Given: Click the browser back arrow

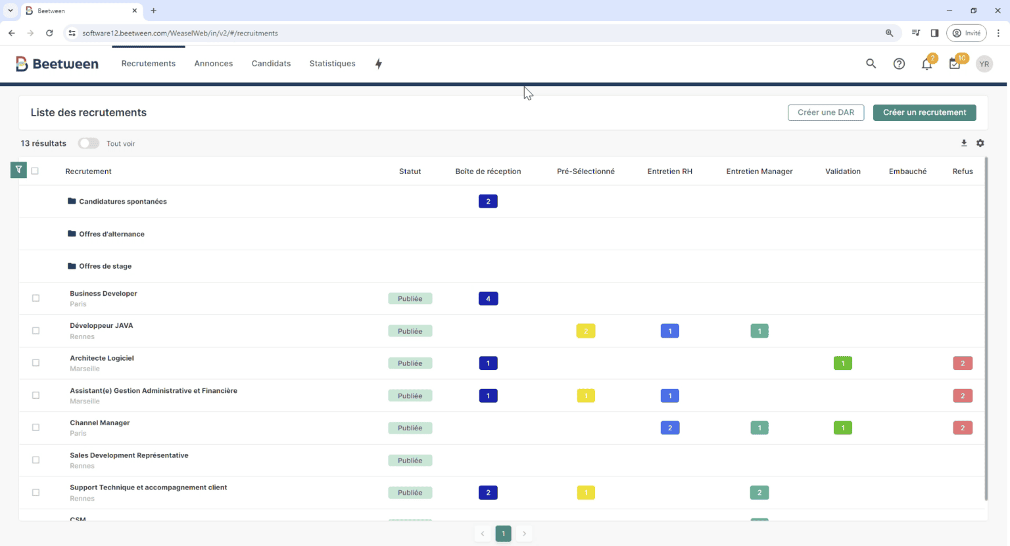Looking at the screenshot, I should coord(12,33).
